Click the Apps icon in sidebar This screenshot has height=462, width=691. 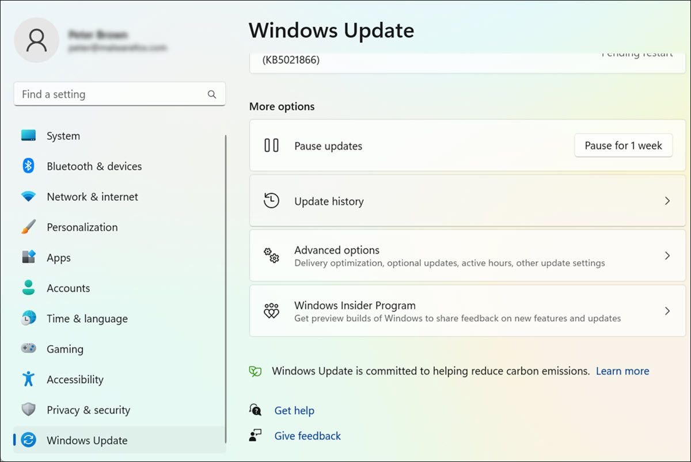28,257
